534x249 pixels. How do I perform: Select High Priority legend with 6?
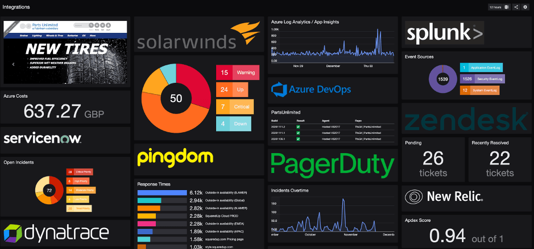(77, 181)
